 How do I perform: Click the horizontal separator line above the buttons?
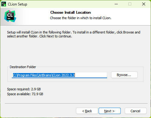point(76,104)
